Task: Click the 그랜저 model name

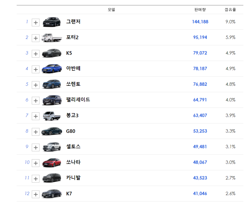Action: tap(73, 22)
